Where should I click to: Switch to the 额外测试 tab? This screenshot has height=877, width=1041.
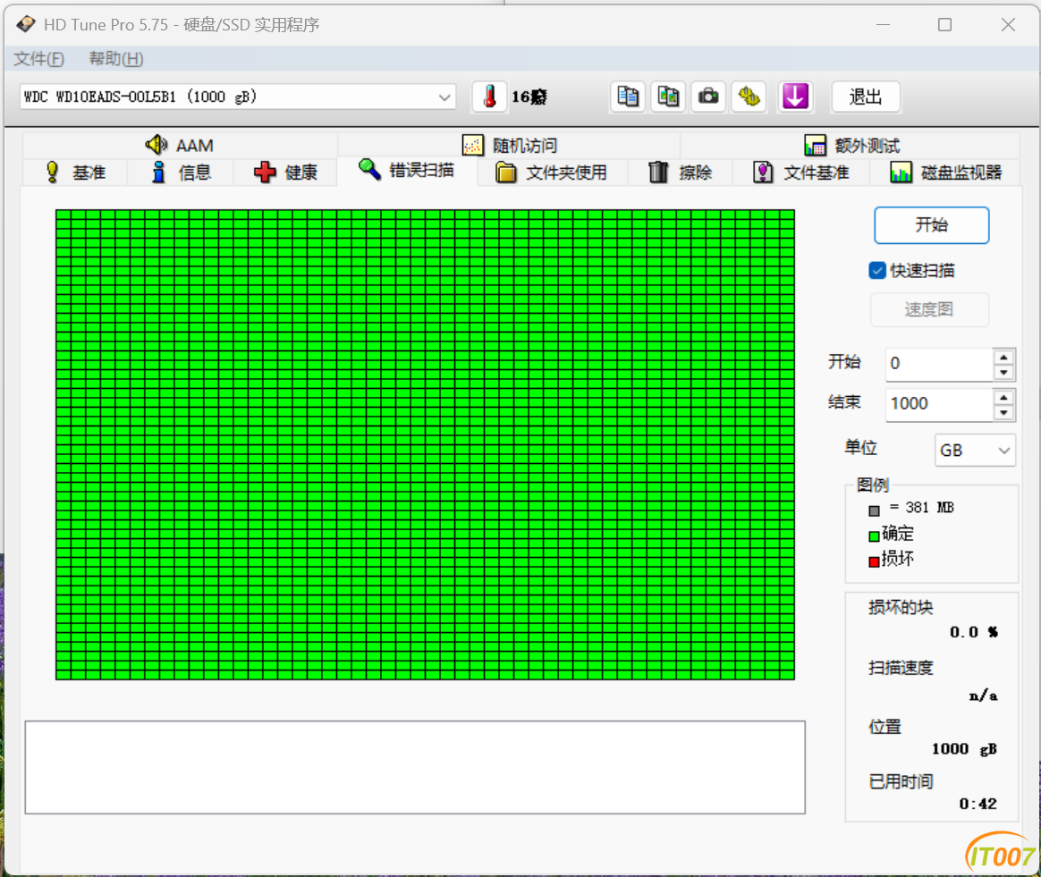(x=851, y=146)
